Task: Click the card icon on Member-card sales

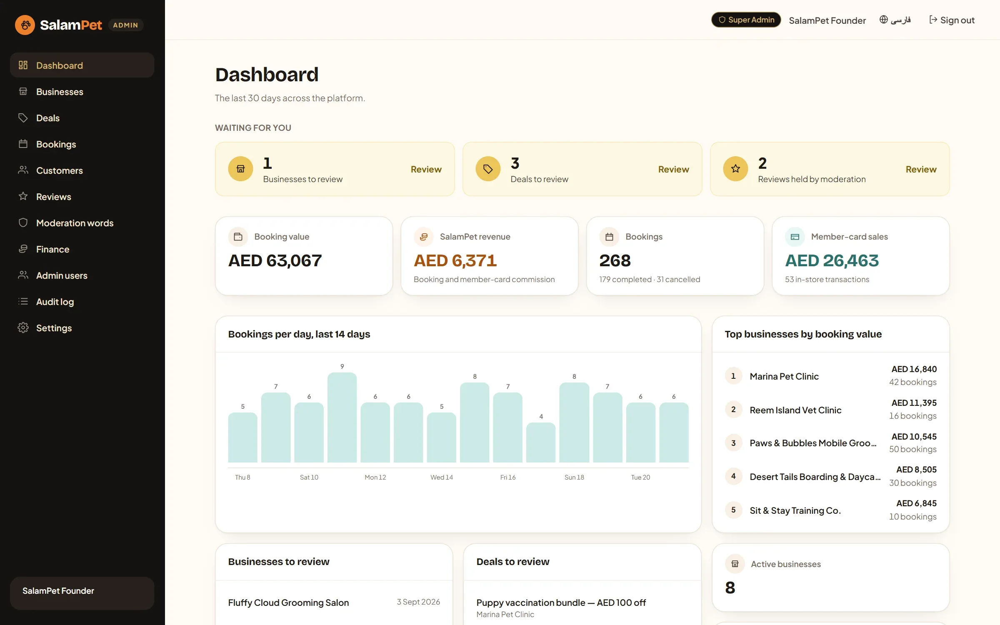Action: click(795, 237)
